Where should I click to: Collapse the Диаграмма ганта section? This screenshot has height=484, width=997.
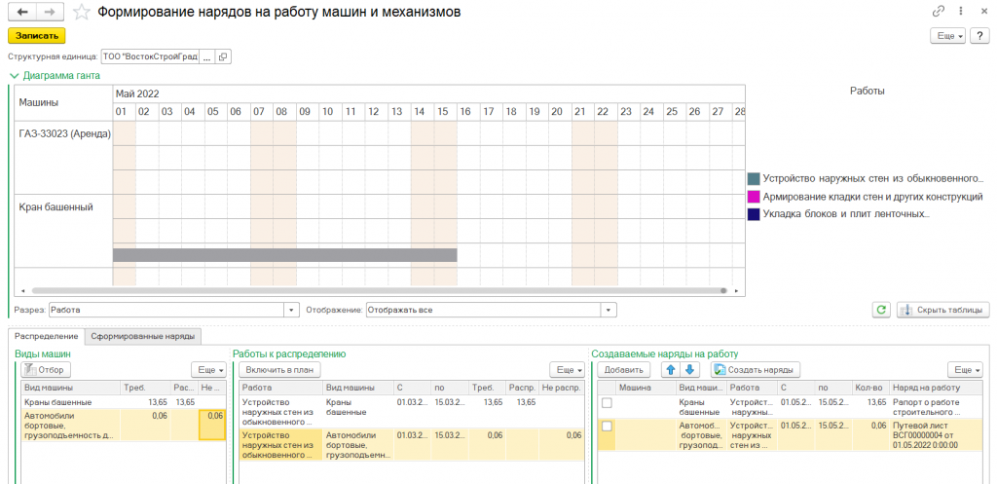14,75
